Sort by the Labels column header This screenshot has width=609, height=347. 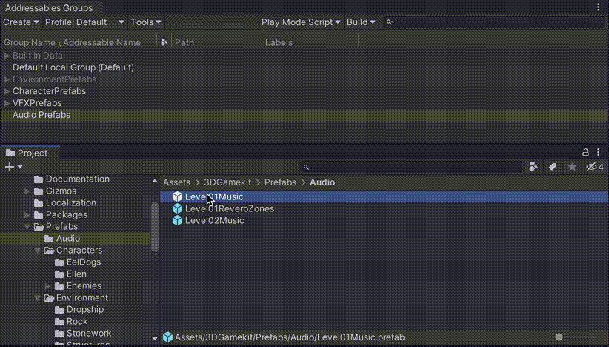click(x=279, y=42)
